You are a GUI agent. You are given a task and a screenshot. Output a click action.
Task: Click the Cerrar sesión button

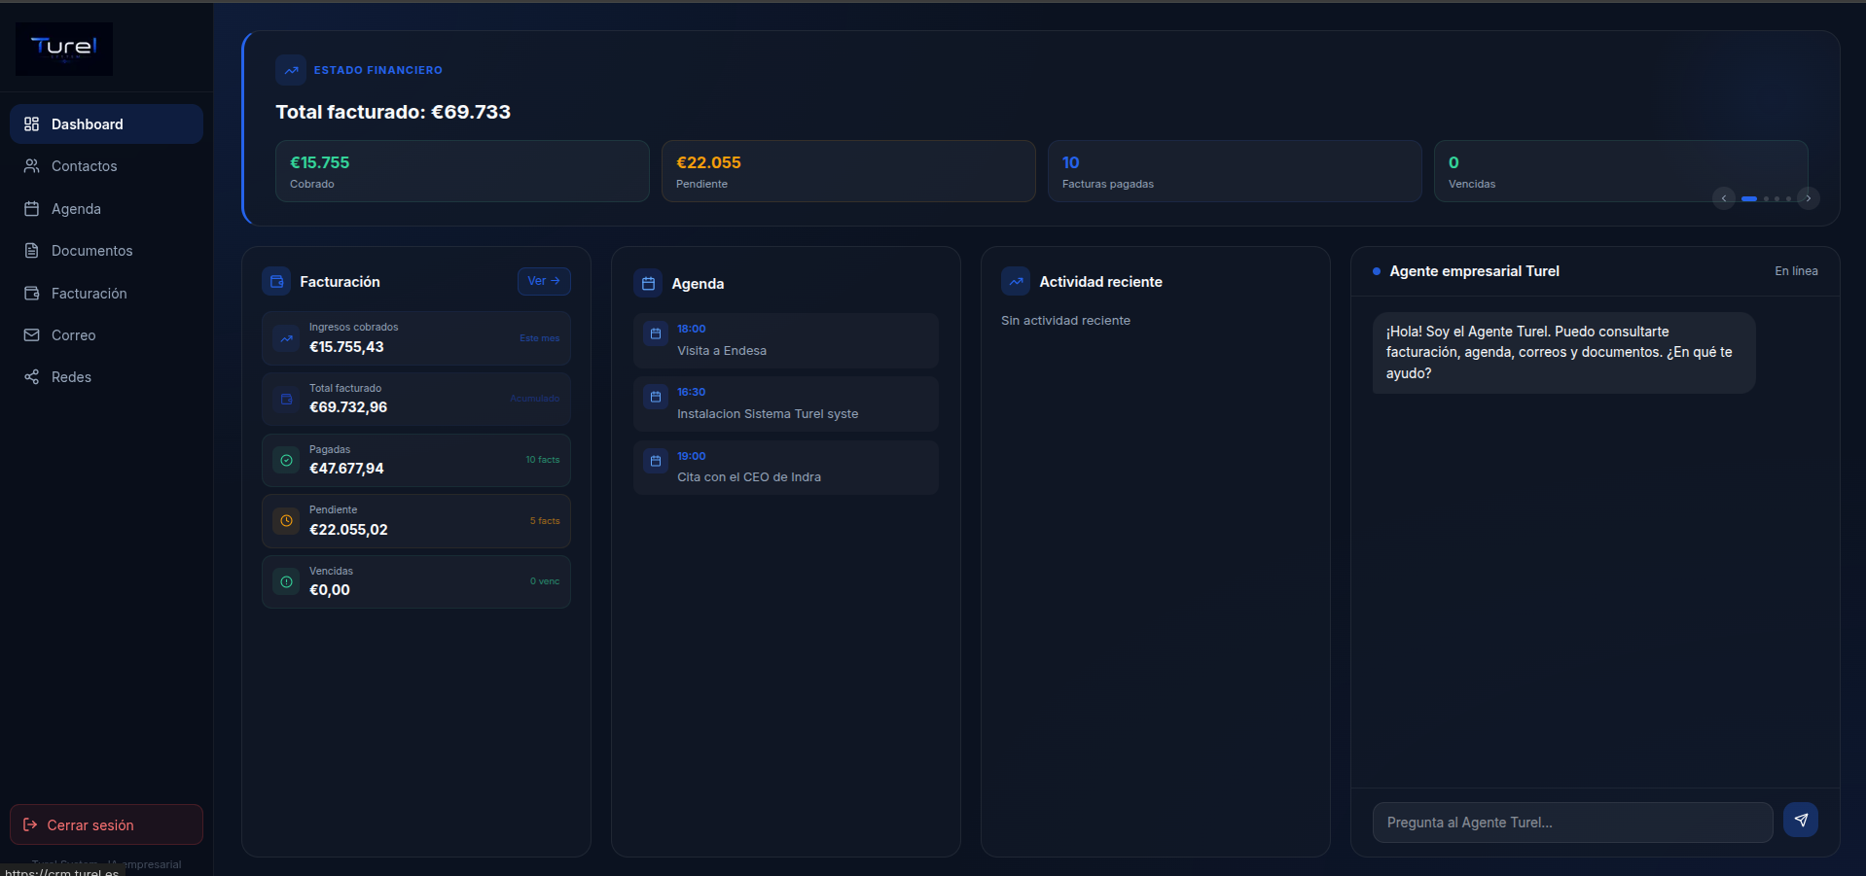106,824
